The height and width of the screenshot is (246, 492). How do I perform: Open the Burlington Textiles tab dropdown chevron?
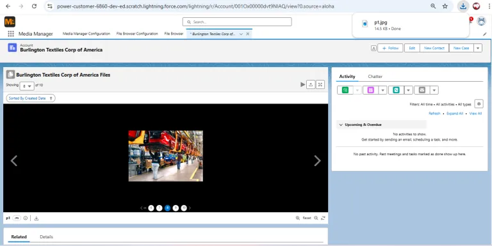pyautogui.click(x=241, y=34)
